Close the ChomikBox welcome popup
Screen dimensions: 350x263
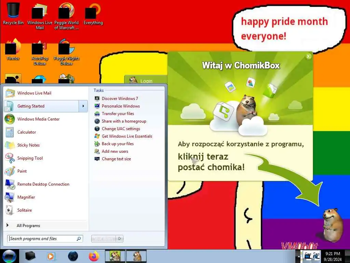pyautogui.click(x=308, y=57)
